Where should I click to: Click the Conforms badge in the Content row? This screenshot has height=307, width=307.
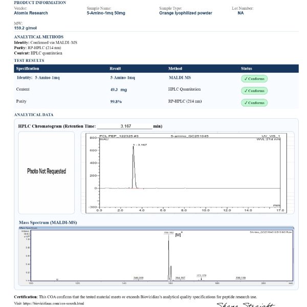point(254,91)
